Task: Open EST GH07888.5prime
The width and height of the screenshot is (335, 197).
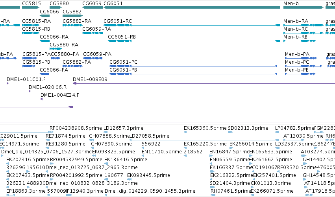Action: (109, 136)
